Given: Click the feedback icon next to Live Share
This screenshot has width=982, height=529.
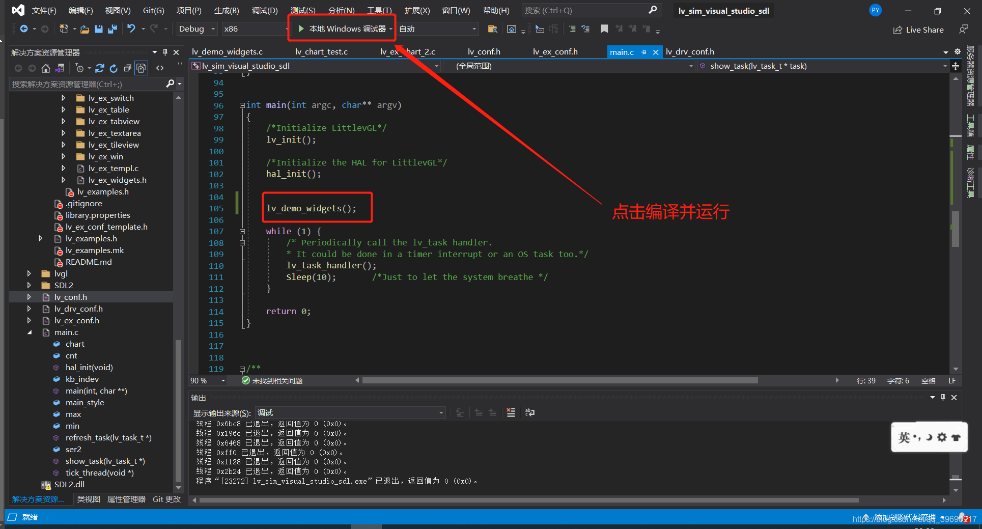Looking at the screenshot, I should [963, 30].
